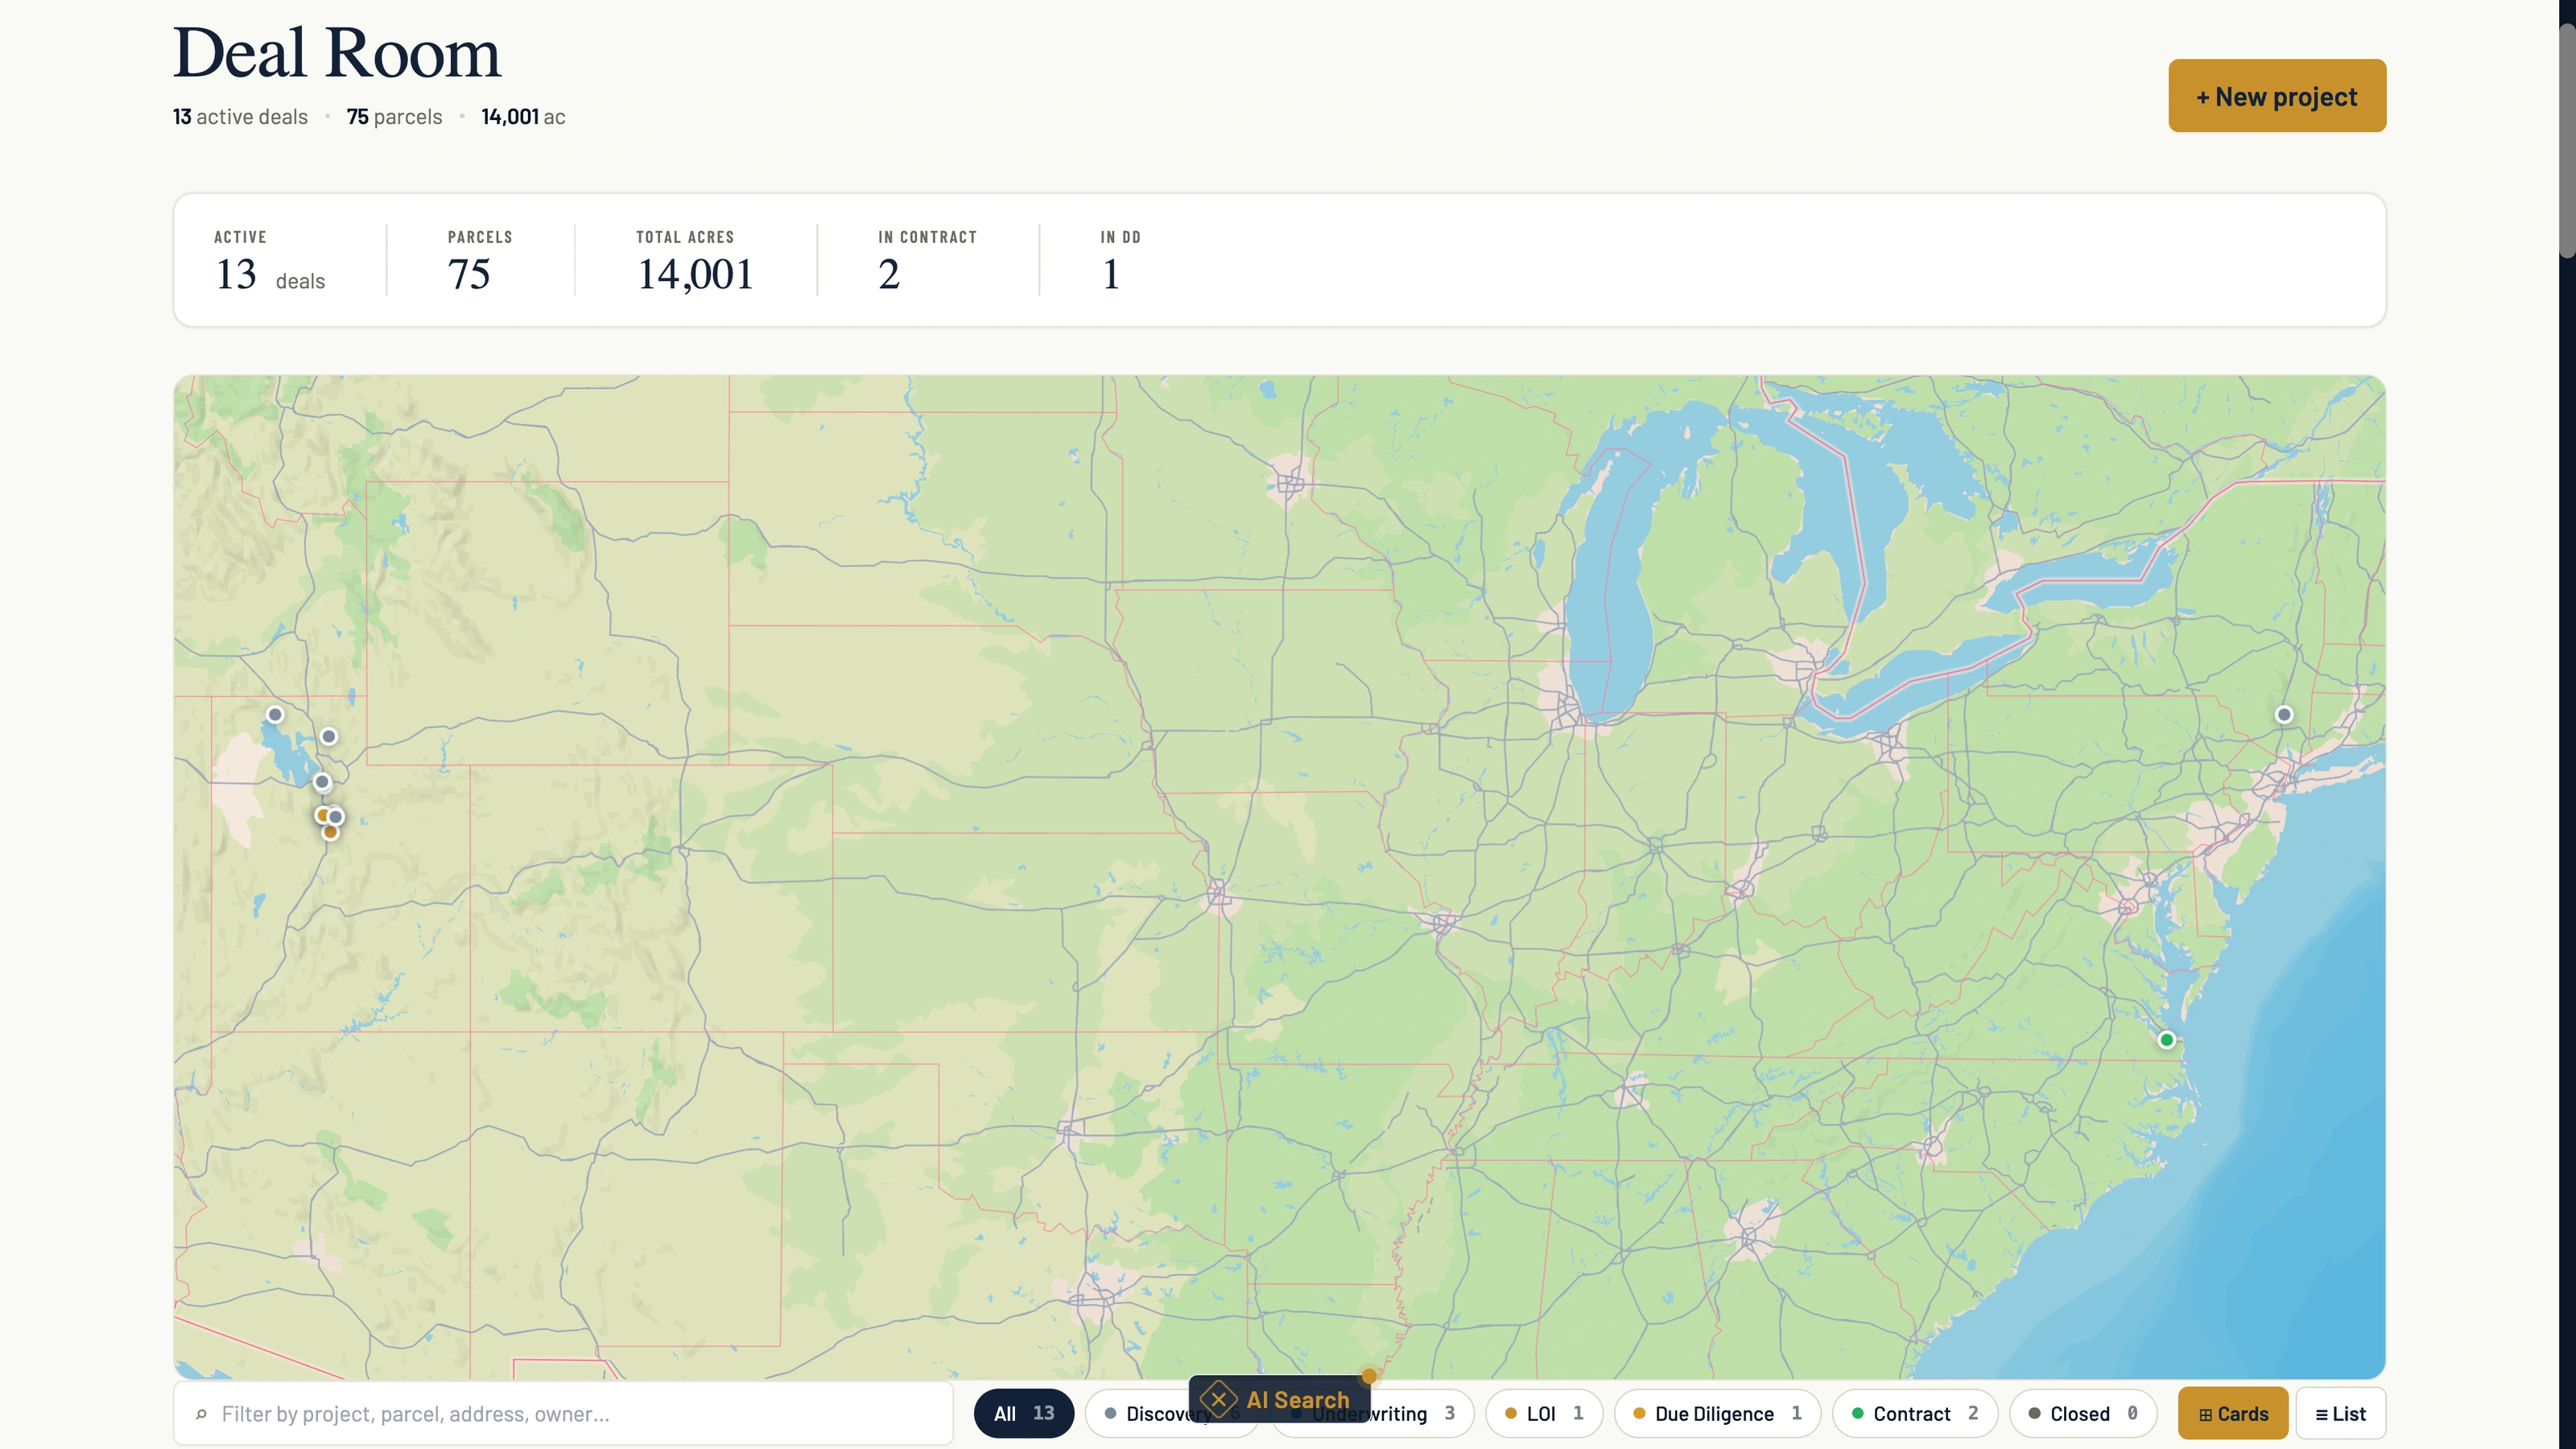Click the gray marker at Great Salt Lake's southeast shore
Image resolution: width=2576 pixels, height=1449 pixels.
click(322, 781)
